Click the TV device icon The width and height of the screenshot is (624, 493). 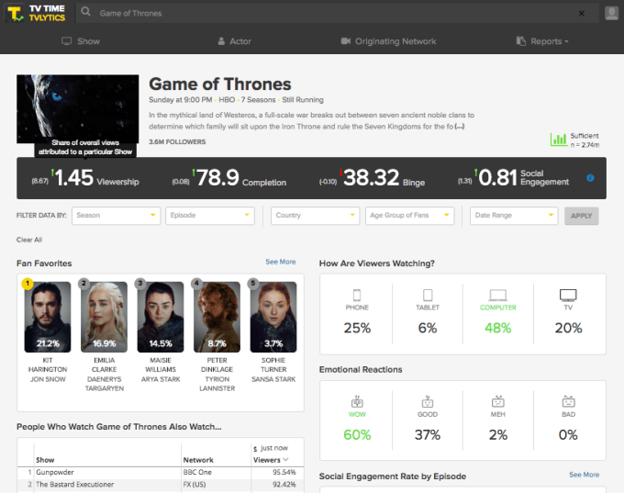click(x=568, y=295)
